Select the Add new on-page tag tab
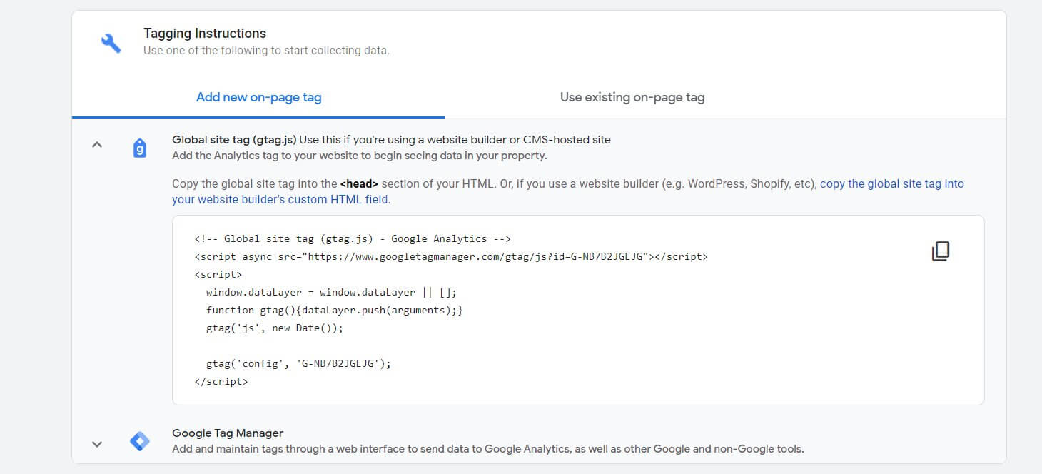The height and width of the screenshot is (474, 1042). click(x=258, y=97)
